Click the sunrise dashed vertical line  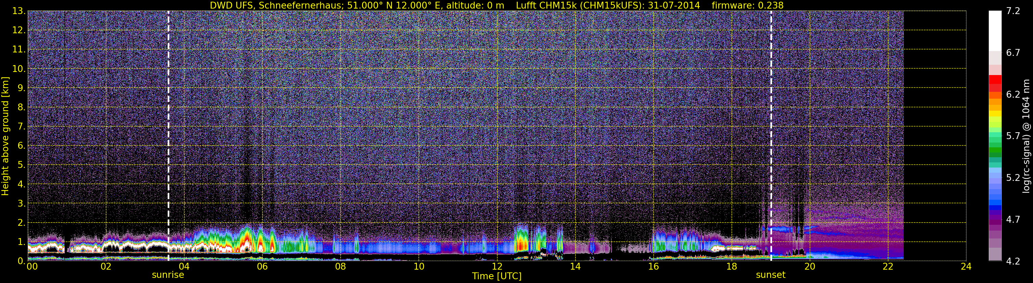[x=168, y=135]
